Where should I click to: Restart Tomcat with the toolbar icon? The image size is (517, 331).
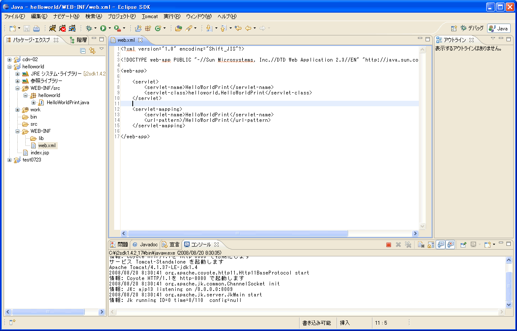72,28
